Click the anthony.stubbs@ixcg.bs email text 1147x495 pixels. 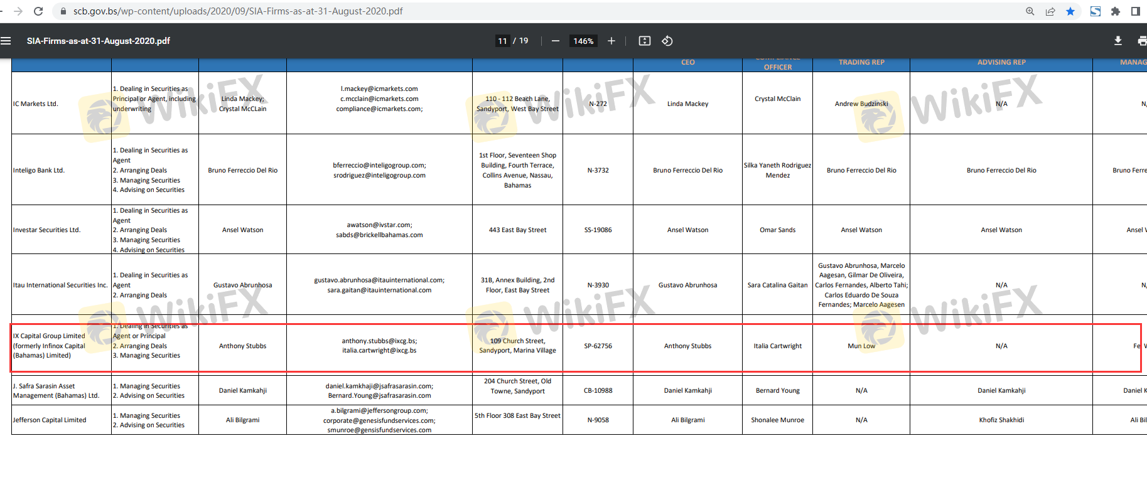379,341
